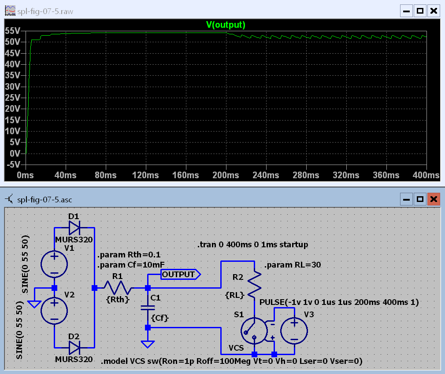
Task: Click the waveform window title bar icon
Action: tap(10, 11)
